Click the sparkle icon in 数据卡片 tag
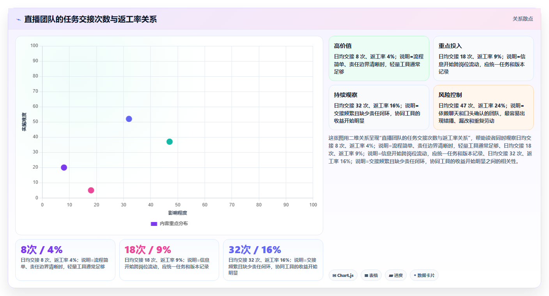This screenshot has height=296, width=549. [415, 275]
